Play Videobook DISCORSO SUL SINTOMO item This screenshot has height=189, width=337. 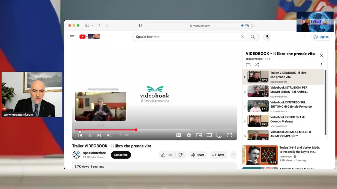[283, 106]
